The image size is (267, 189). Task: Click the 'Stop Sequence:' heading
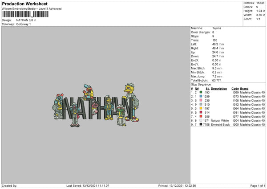pyautogui.click(x=201, y=85)
